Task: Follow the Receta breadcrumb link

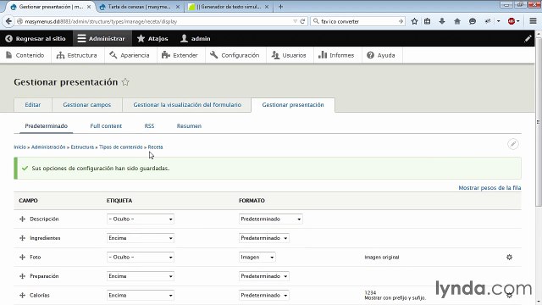Action: 155,147
